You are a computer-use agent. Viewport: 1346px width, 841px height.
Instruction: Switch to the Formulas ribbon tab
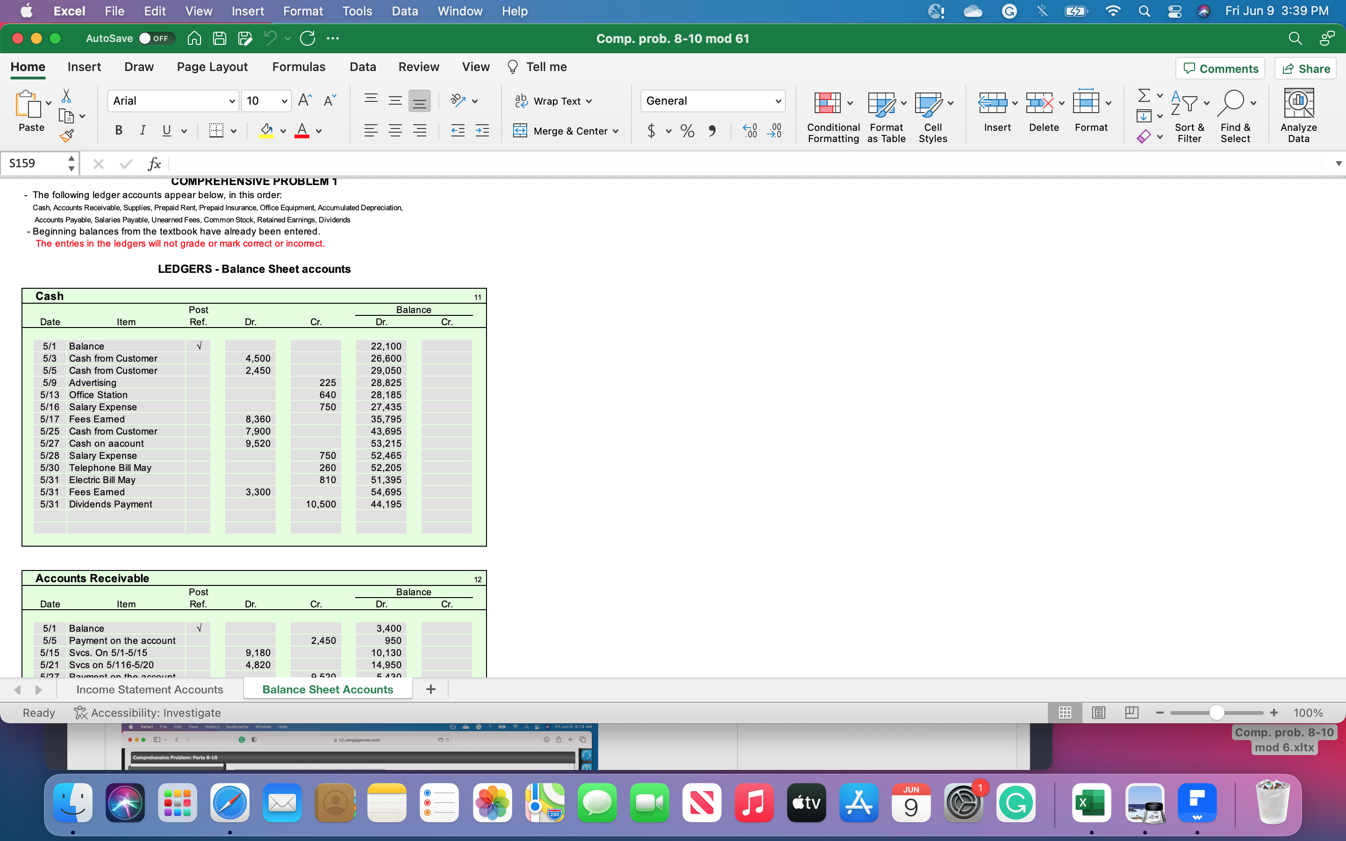(299, 67)
